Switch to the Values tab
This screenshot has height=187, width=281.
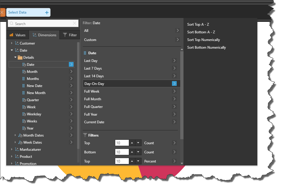click(x=18, y=35)
